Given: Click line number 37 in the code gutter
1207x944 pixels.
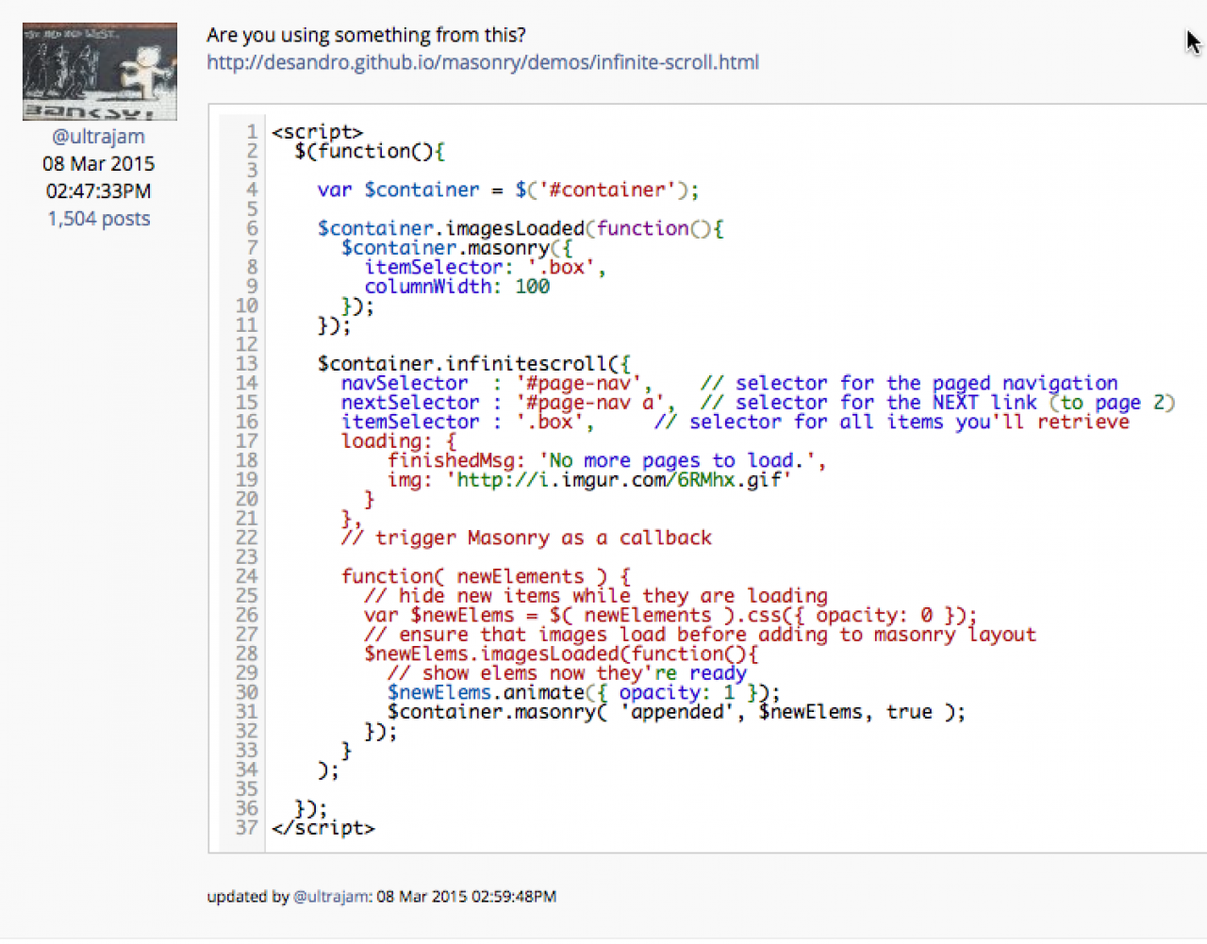Looking at the screenshot, I should [x=247, y=827].
